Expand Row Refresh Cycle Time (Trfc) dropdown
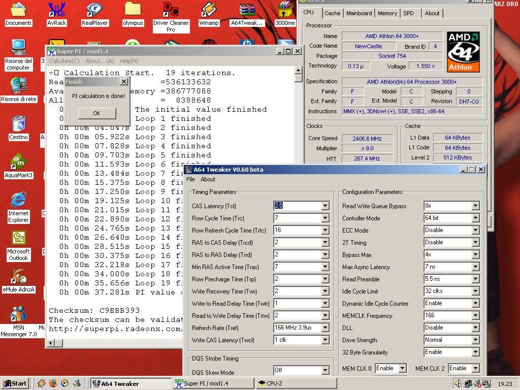520x390 pixels. pyautogui.click(x=325, y=231)
